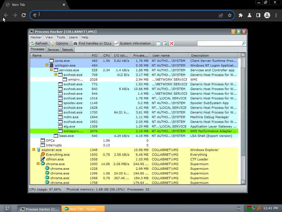Collapse the chrome.exe 1000 node
282x212 pixels.
[38, 164]
